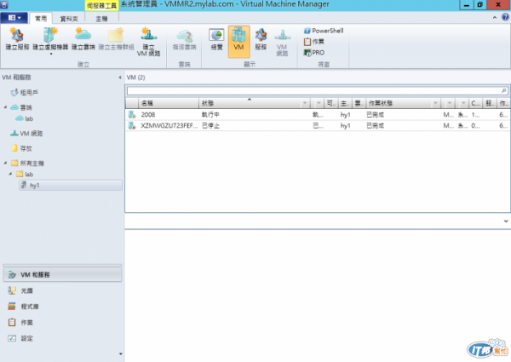The height and width of the screenshot is (362, 511).
Task: Open the 作業狀態 column filter dropdown
Action: point(436,103)
